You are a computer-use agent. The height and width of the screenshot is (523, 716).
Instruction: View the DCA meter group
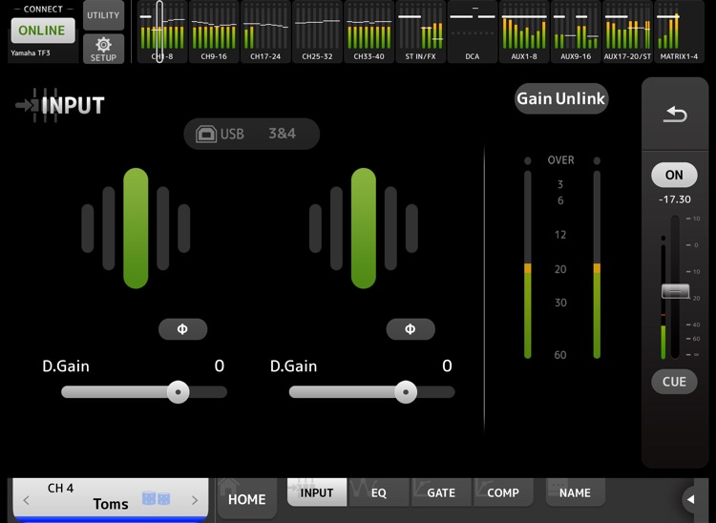click(473, 31)
